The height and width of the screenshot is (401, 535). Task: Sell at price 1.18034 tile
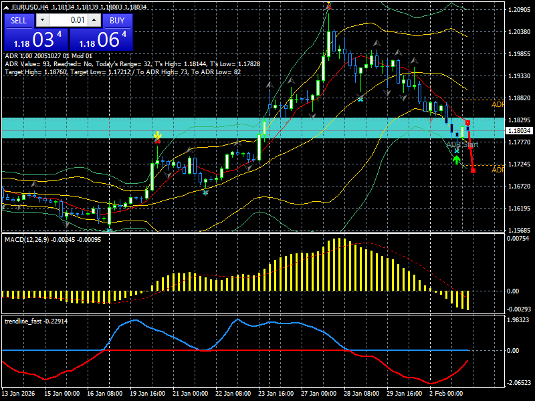(x=36, y=39)
